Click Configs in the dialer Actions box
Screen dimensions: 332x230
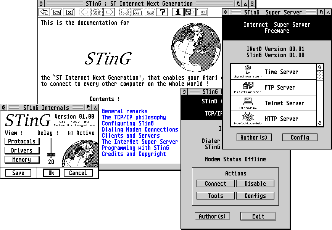pyautogui.click(x=255, y=196)
